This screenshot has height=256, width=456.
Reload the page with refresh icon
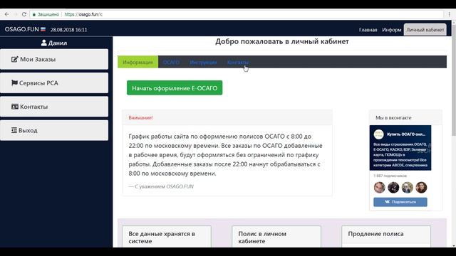click(24, 14)
